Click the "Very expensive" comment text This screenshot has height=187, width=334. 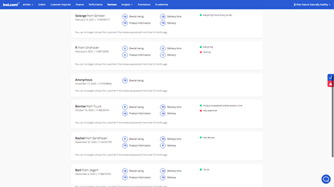coord(210,110)
